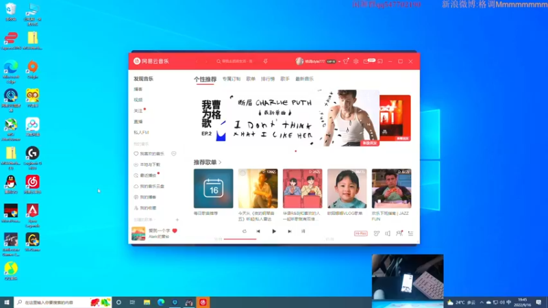Toggle the loop playback mode icon
Image resolution: width=548 pixels, height=308 pixels.
[x=245, y=231]
